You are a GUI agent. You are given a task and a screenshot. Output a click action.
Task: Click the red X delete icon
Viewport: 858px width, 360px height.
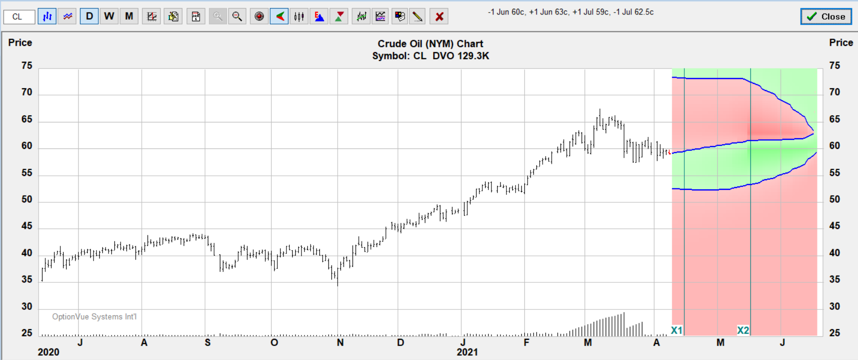click(x=439, y=16)
